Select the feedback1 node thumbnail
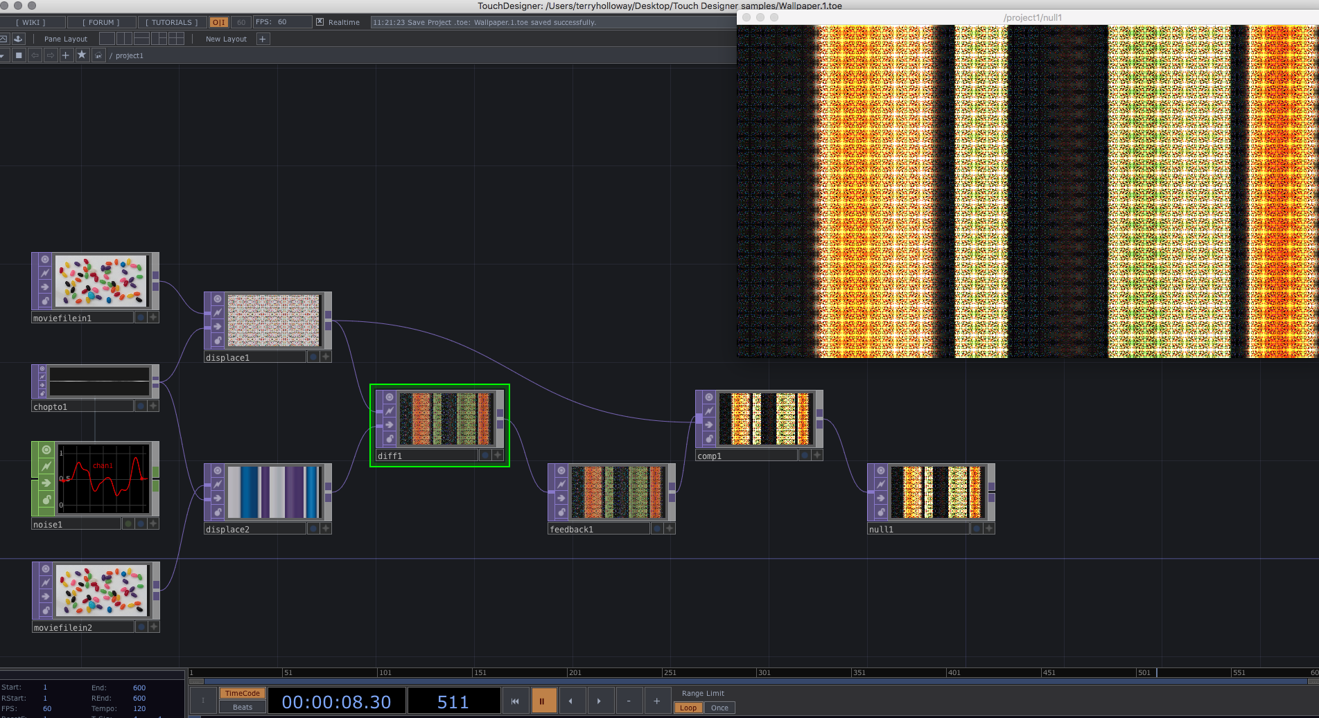This screenshot has width=1319, height=718. tap(618, 492)
